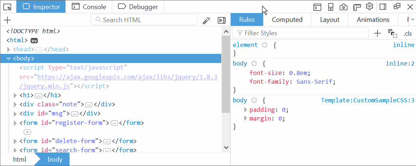The height and width of the screenshot is (166, 416).
Task: Activate the element picker icon
Action: 7,7
